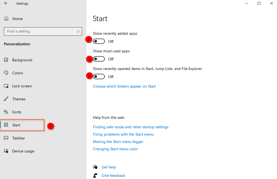Select the Start personalization page
Image resolution: width=277 pixels, height=179 pixels.
pyautogui.click(x=16, y=125)
